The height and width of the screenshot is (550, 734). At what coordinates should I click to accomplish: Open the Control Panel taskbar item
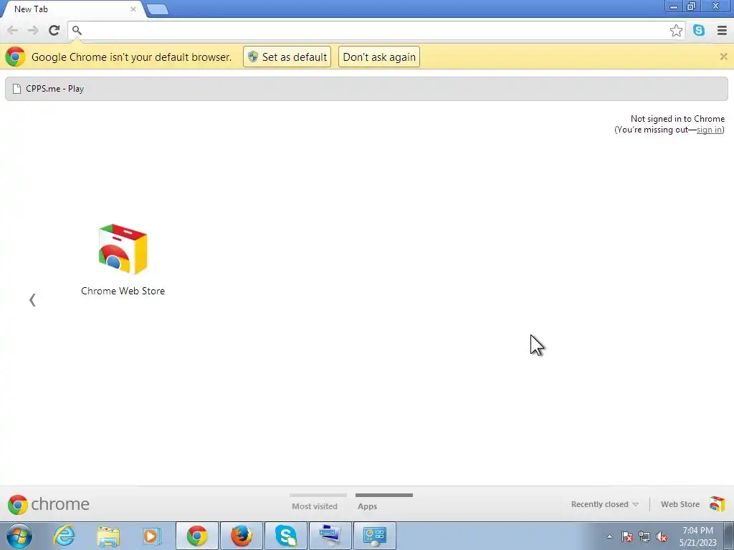tap(374, 536)
